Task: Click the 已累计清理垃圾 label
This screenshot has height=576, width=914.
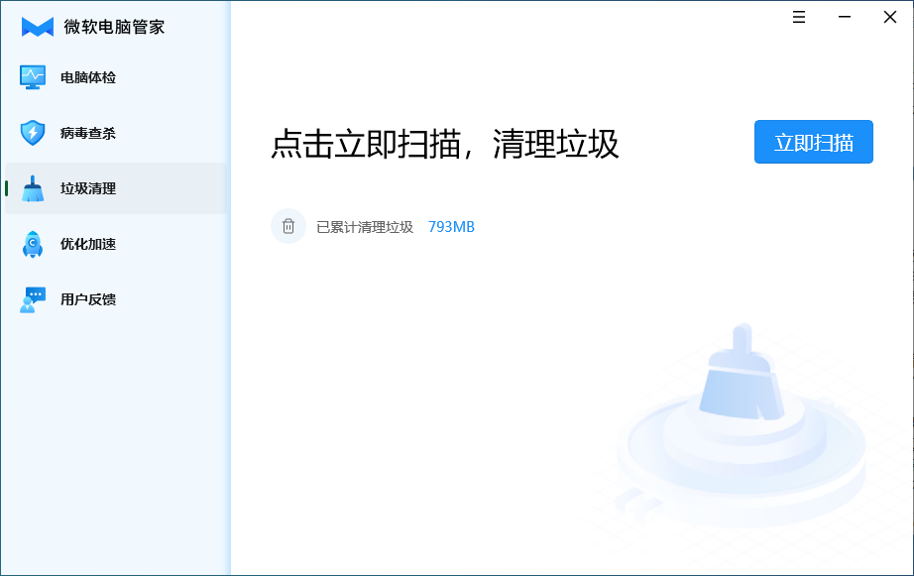Action: pos(365,227)
